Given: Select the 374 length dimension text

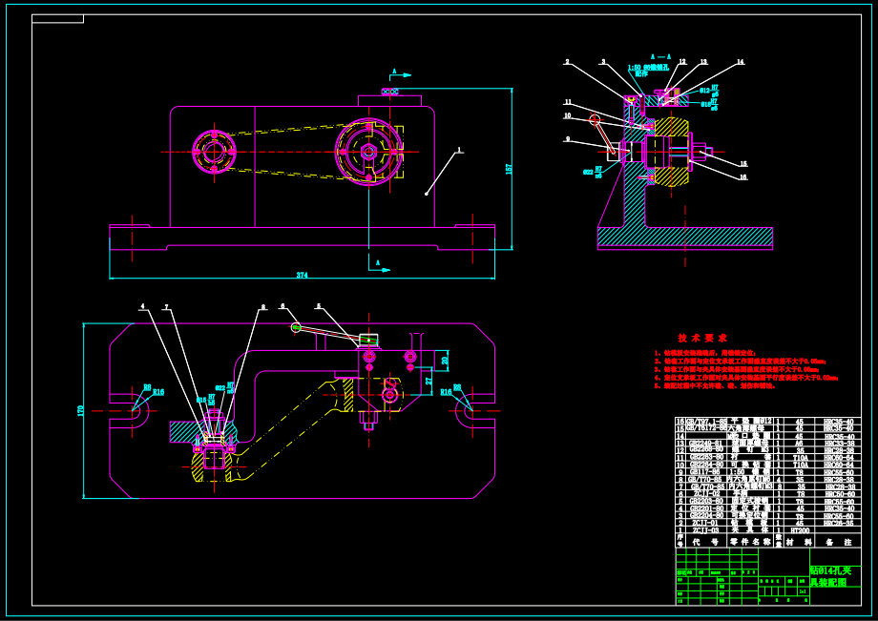Looking at the screenshot, I should point(302,275).
